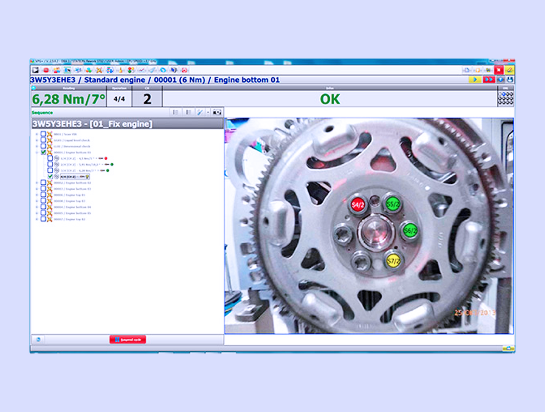Click the red S4/2 screw marker
545x412 pixels.
358,205
